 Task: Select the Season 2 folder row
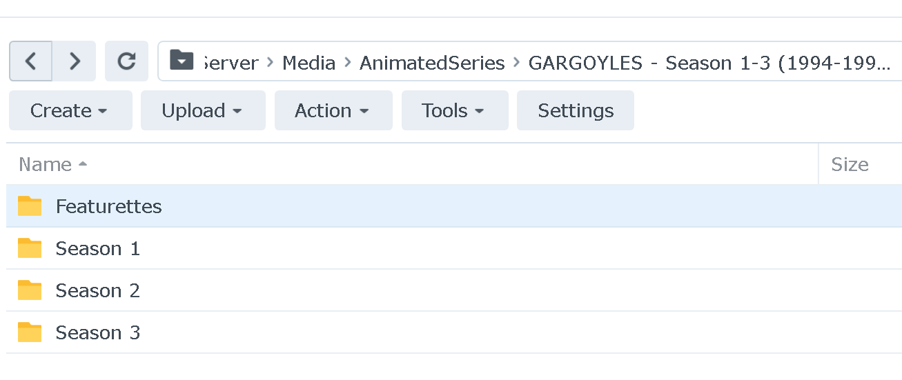pyautogui.click(x=414, y=290)
